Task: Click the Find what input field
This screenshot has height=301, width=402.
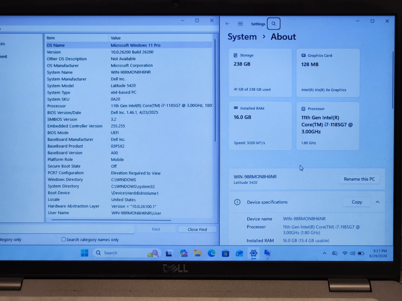Action: 67,229
